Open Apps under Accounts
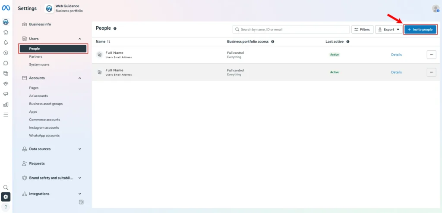 tap(33, 111)
